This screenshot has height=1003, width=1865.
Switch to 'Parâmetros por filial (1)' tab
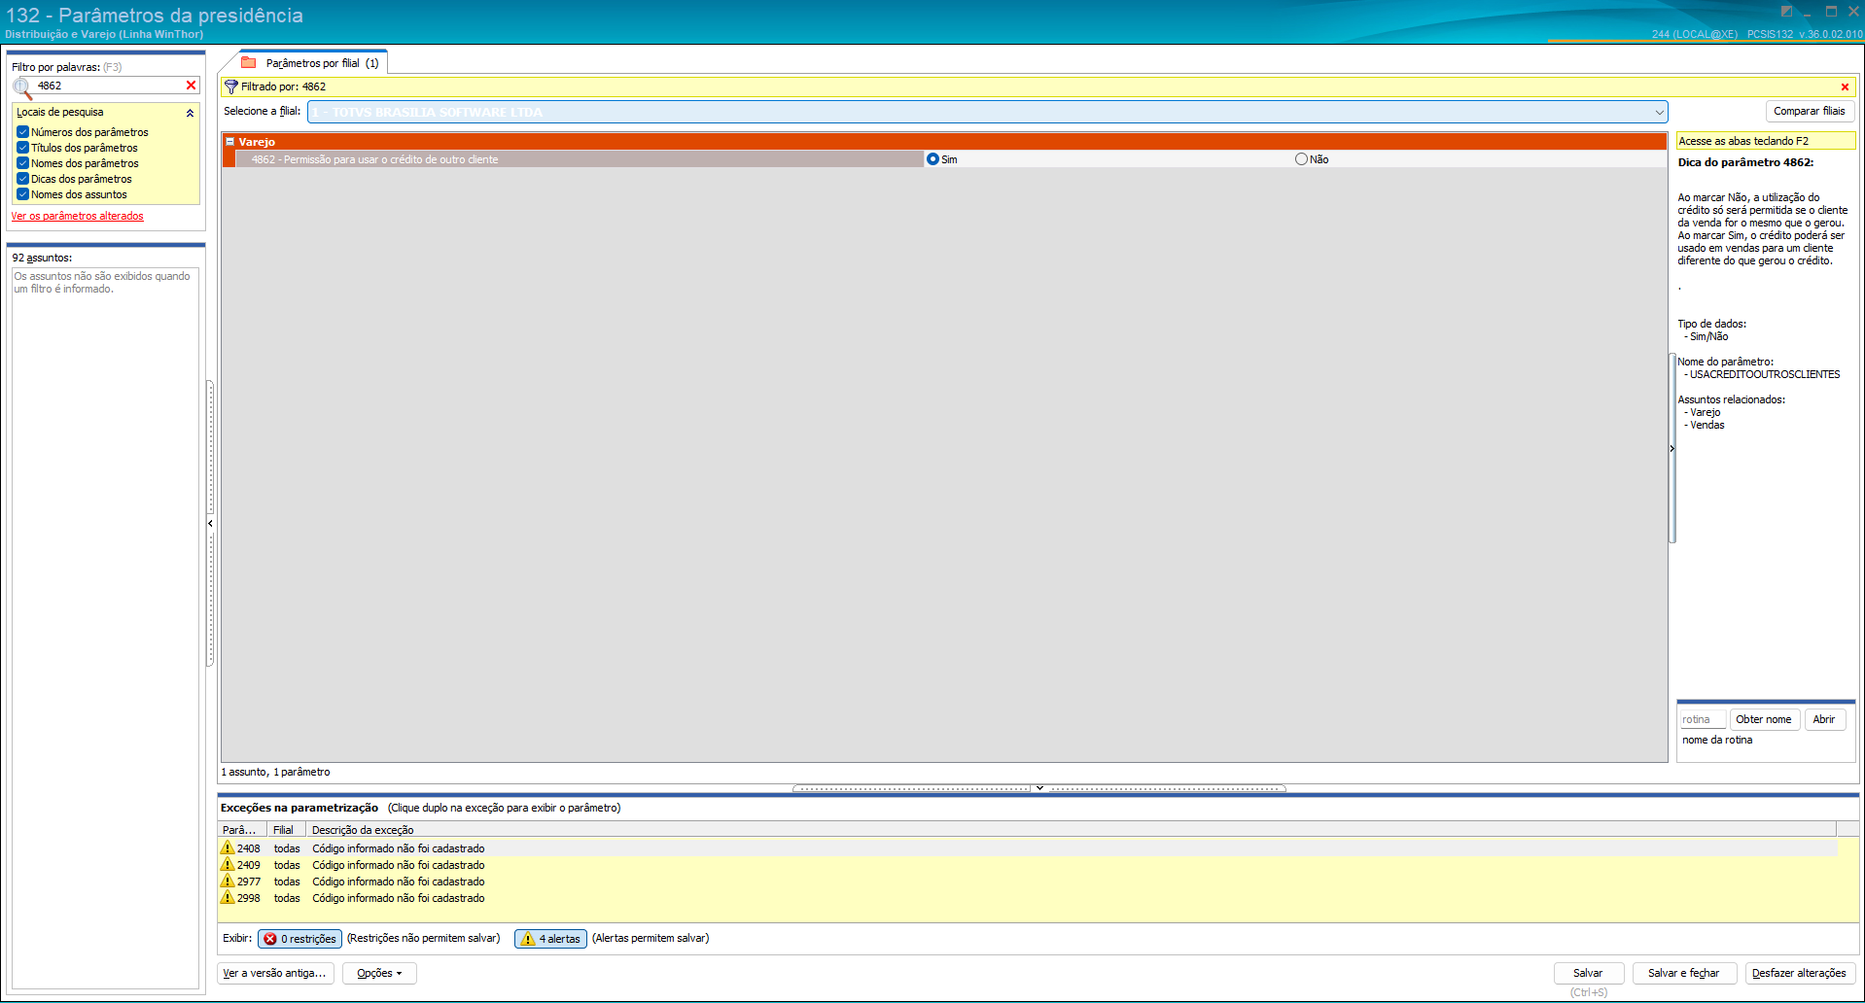pos(313,63)
